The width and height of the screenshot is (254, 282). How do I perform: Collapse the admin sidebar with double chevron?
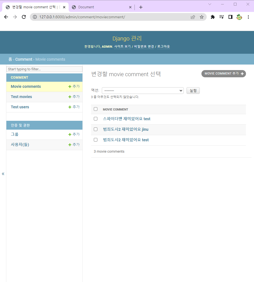pos(3,174)
